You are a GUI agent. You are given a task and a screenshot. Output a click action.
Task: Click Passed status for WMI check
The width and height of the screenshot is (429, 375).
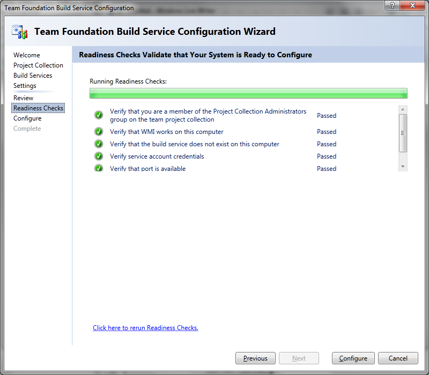(x=327, y=132)
